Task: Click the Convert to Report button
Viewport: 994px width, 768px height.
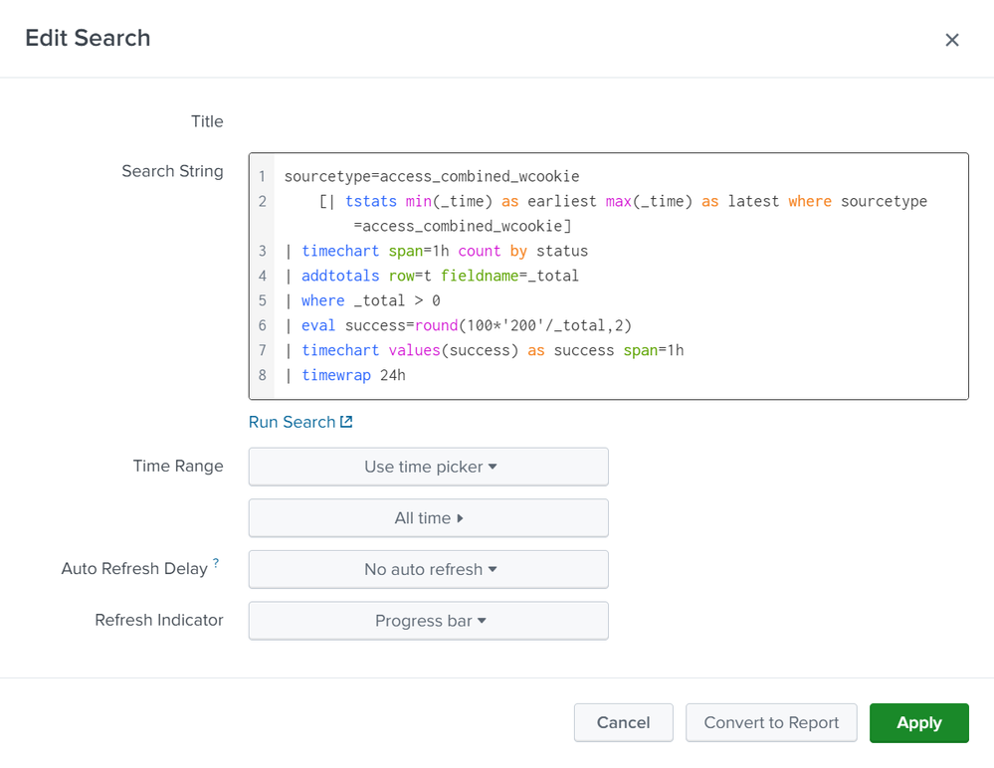Action: coord(770,723)
